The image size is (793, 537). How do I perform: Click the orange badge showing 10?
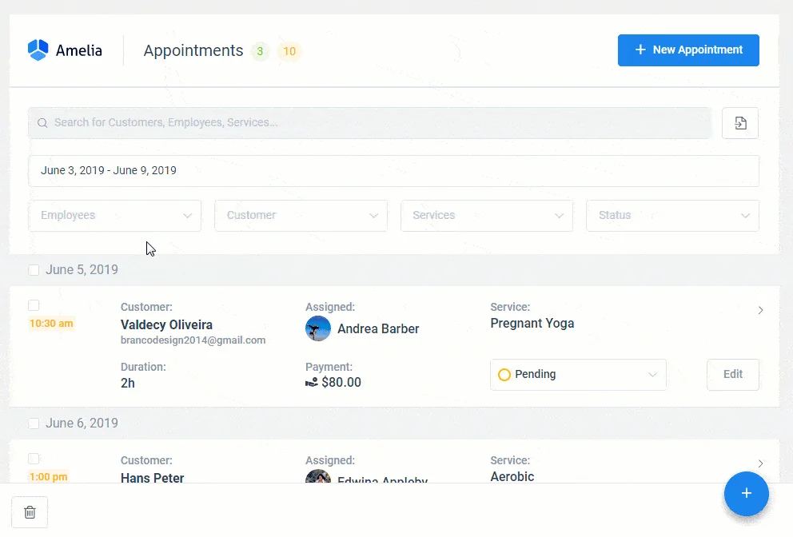[289, 51]
